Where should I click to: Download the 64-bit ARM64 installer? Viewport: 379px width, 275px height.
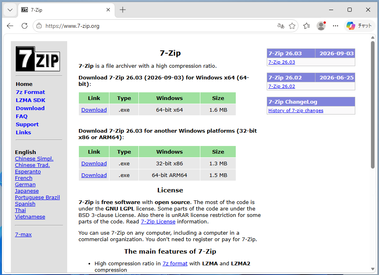coord(94,175)
